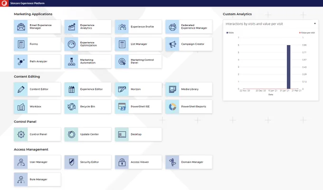
Task: Click the 'Experience Profile' label
Action: 142,27
